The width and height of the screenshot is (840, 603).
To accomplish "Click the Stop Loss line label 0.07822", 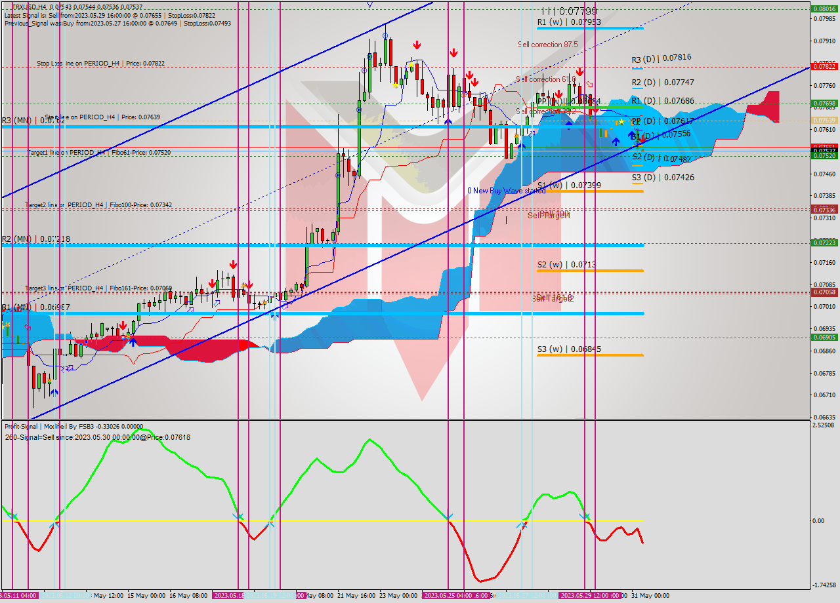I will [101, 64].
